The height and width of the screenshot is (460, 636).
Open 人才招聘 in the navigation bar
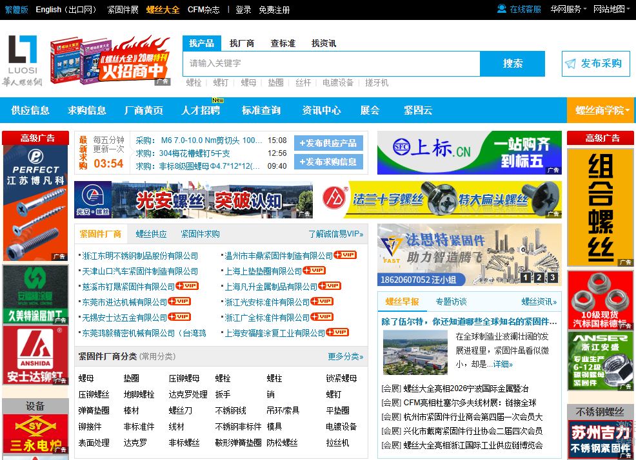click(x=201, y=110)
